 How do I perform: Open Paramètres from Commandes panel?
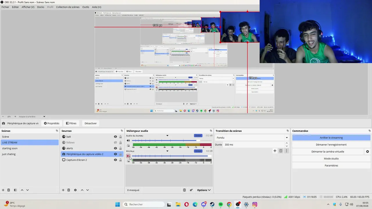point(331,165)
